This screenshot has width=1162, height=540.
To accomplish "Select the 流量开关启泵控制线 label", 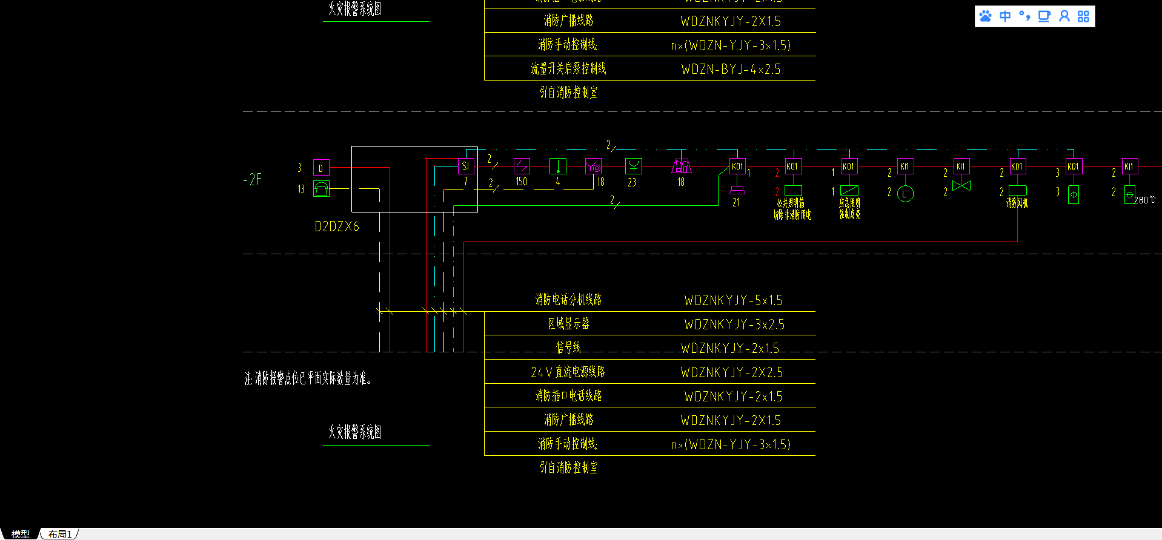I will (x=568, y=68).
